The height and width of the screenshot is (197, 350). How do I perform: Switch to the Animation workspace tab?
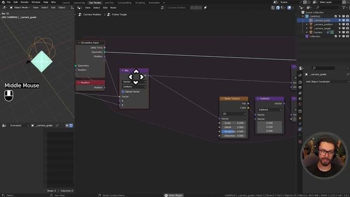coord(154,3)
